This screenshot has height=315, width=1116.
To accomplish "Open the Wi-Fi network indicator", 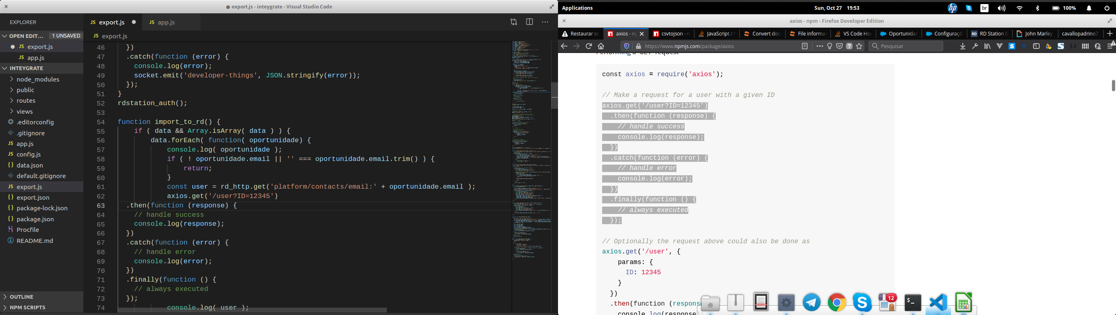I will coord(1020,8).
